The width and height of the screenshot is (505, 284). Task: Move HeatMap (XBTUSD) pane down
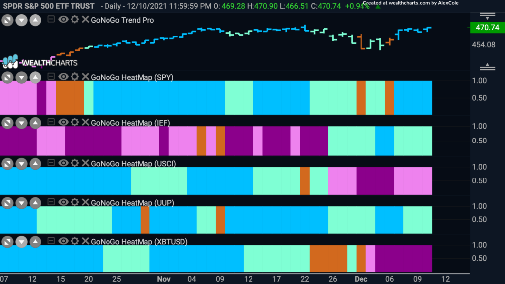point(21,242)
